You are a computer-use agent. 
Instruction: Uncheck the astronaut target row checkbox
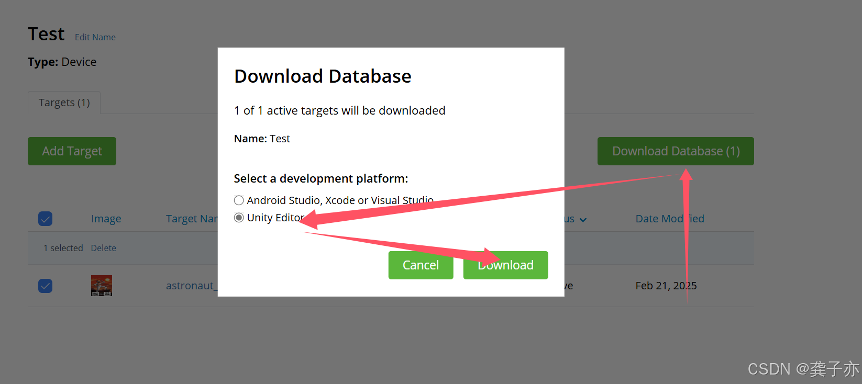[46, 286]
